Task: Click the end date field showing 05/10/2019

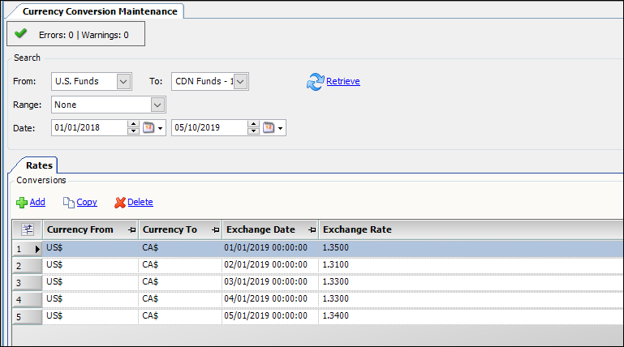Action: pos(209,128)
